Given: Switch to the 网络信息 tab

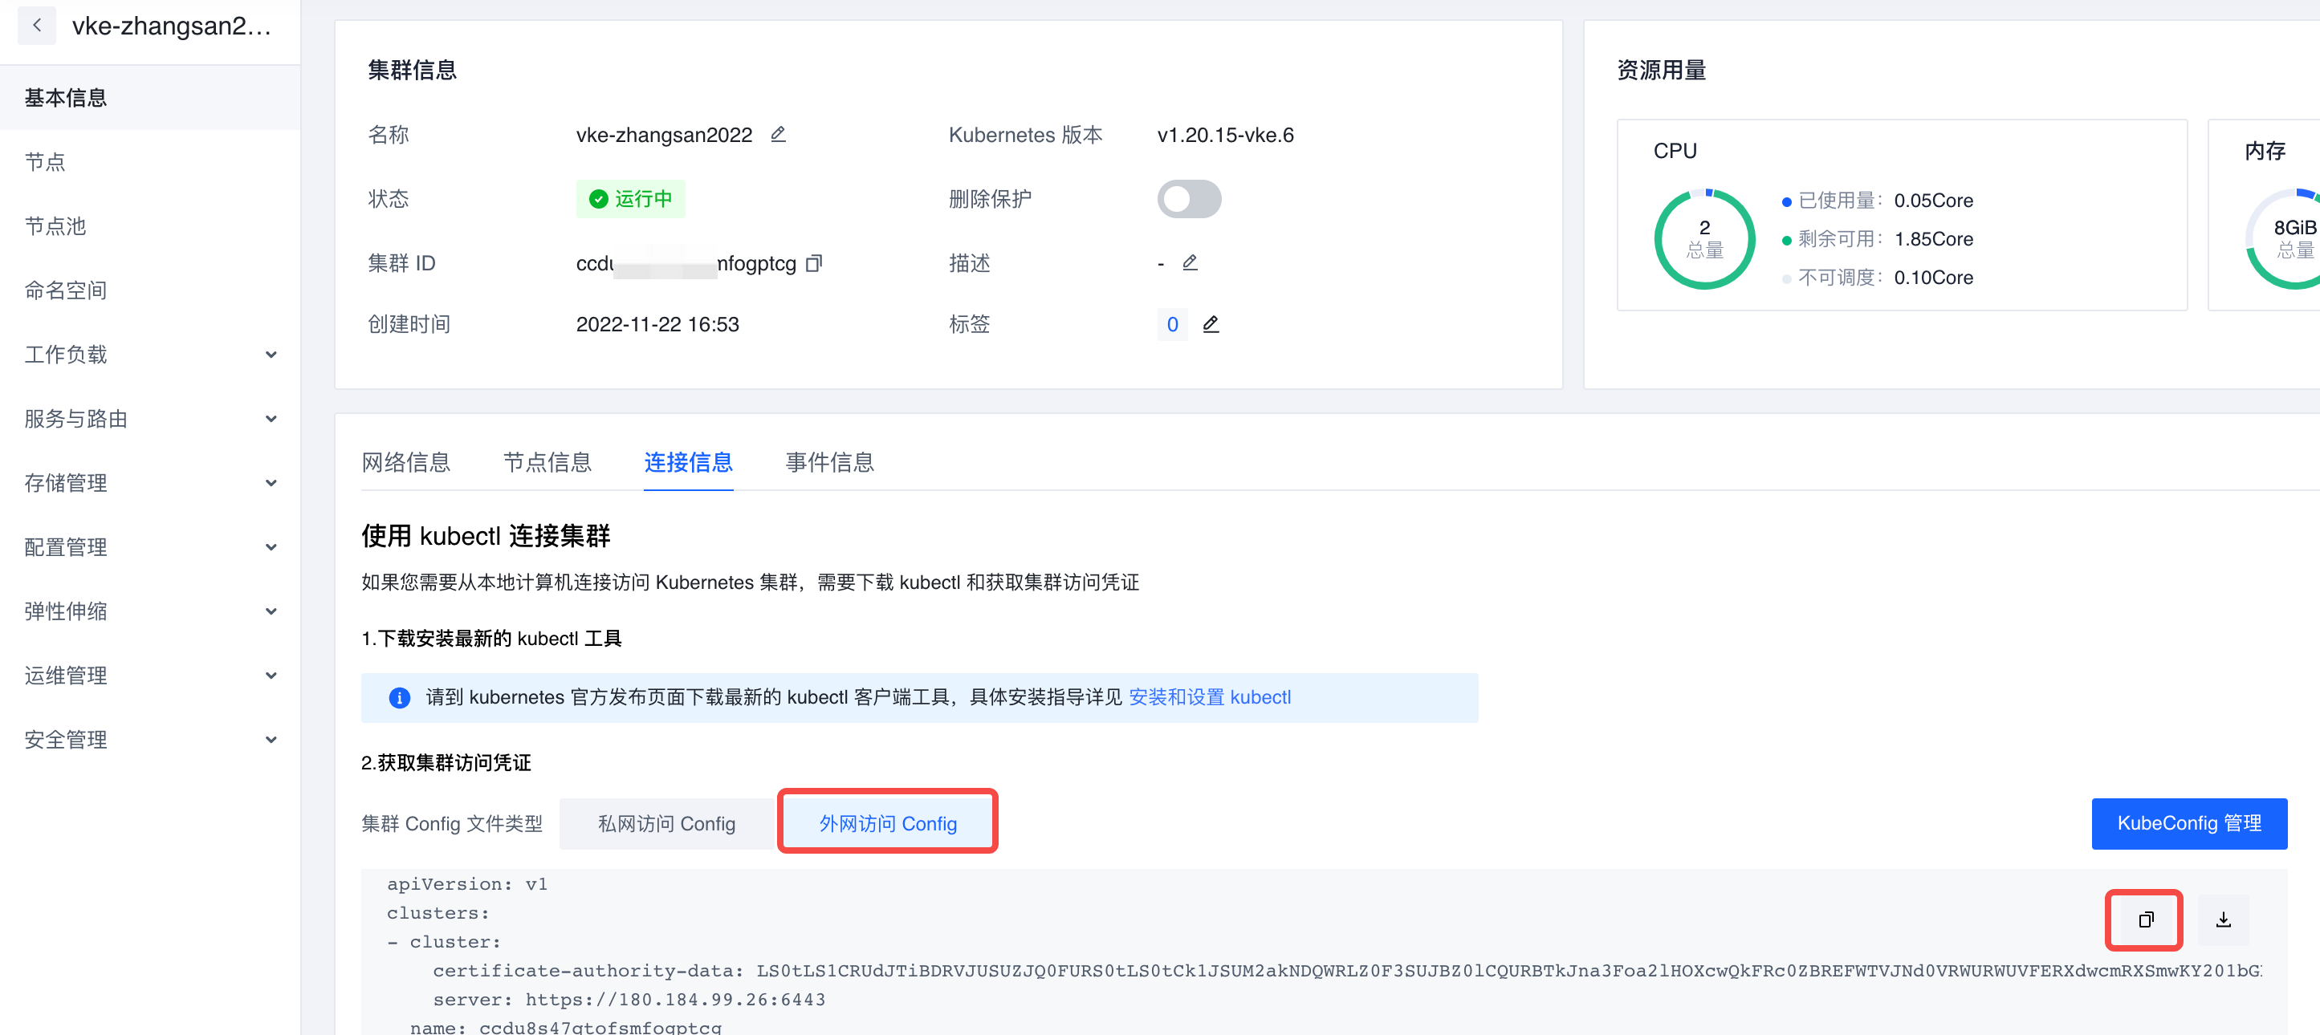Looking at the screenshot, I should tap(406, 463).
